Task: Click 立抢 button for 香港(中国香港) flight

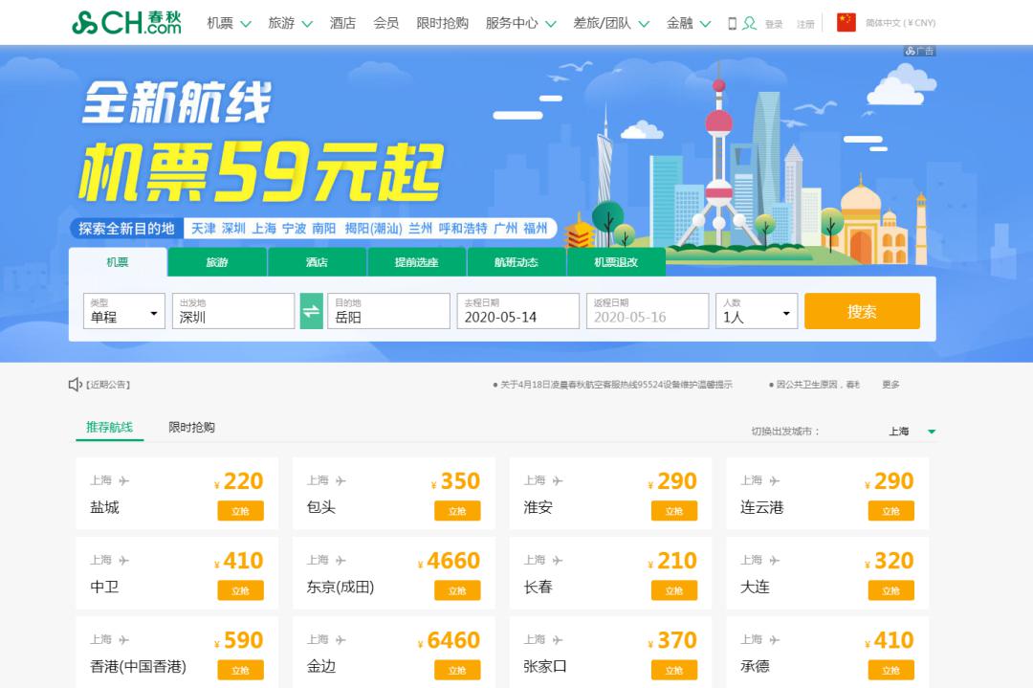Action: pyautogui.click(x=240, y=670)
